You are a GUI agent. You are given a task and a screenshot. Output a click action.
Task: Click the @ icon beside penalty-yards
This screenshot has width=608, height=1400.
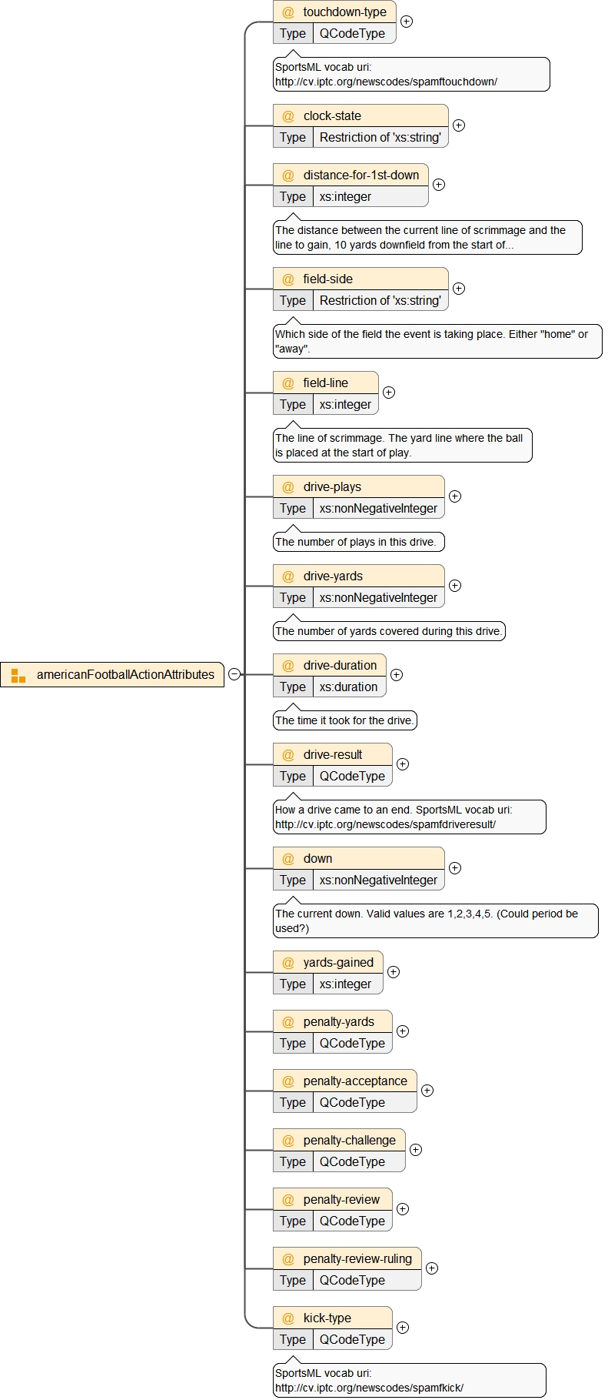[x=288, y=1022]
